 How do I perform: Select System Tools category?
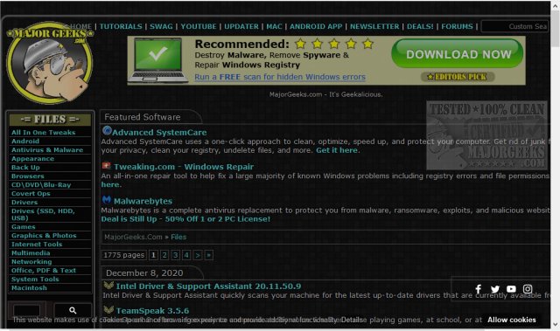pos(35,279)
